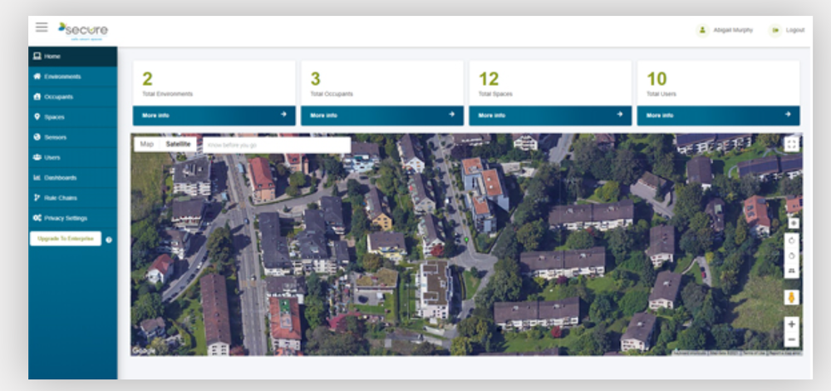This screenshot has height=391, width=831.
Task: Click the Secure logo
Action: (82, 32)
